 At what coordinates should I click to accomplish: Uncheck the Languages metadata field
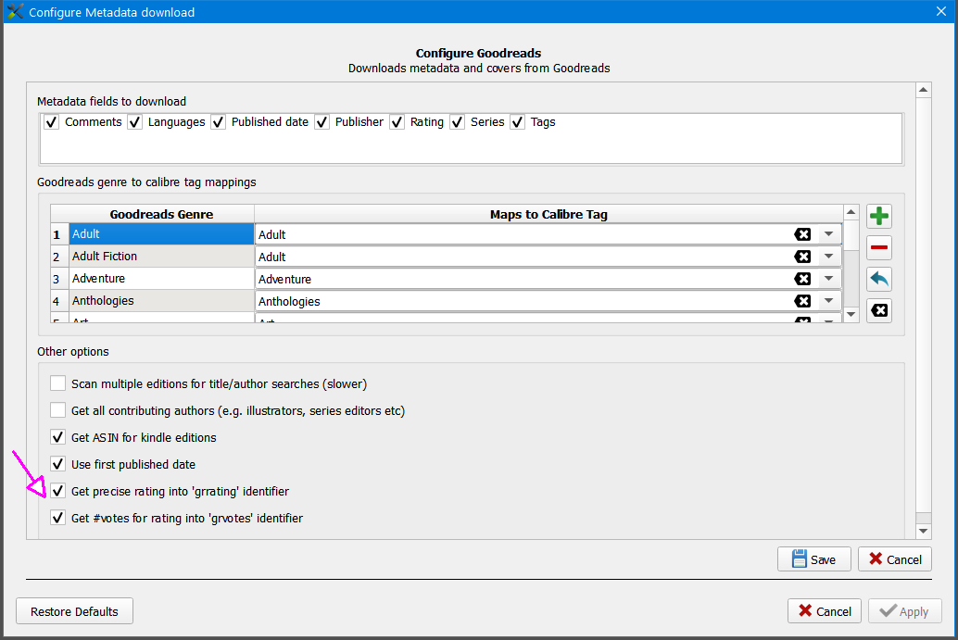134,122
